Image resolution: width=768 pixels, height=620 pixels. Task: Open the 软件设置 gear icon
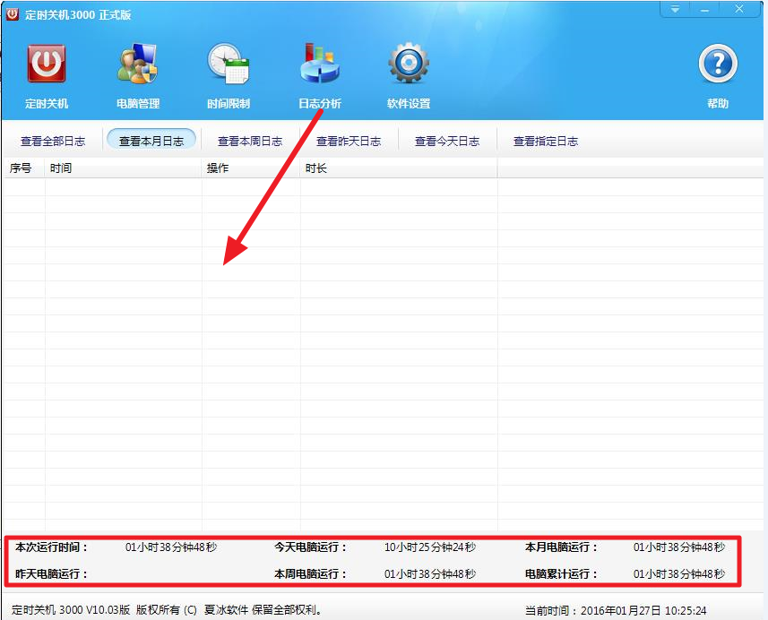409,64
